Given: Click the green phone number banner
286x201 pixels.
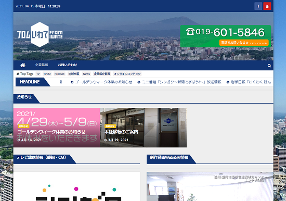Looking at the screenshot, I should point(226,36).
